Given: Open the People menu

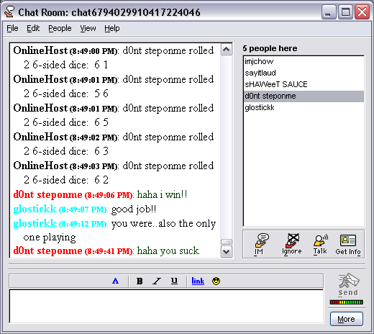Looking at the screenshot, I should point(60,28).
